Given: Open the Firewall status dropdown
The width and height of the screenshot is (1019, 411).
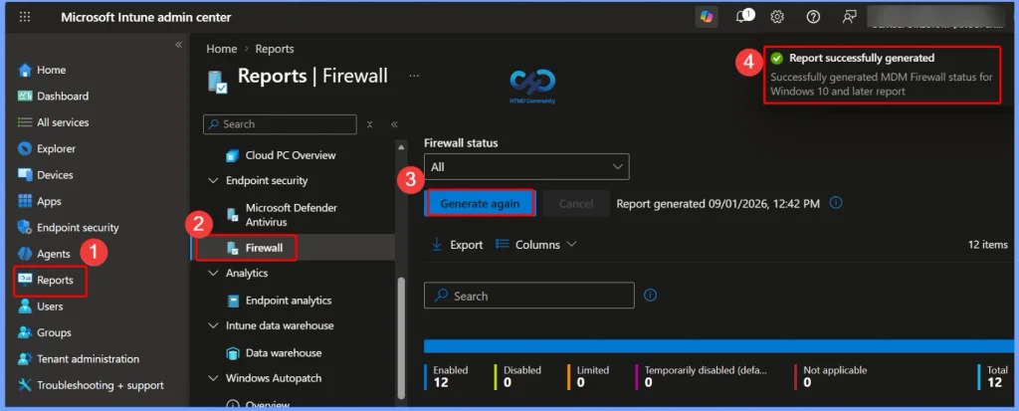Looking at the screenshot, I should (x=526, y=167).
